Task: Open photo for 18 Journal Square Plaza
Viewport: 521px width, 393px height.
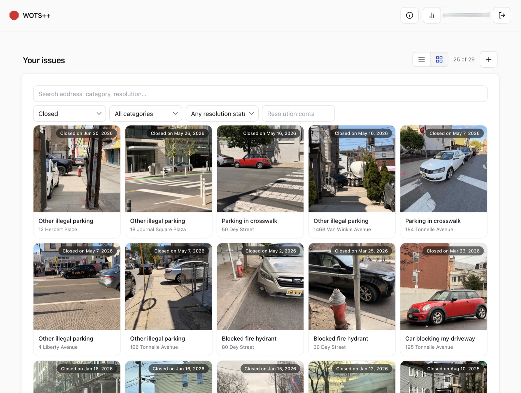Action: click(x=168, y=169)
